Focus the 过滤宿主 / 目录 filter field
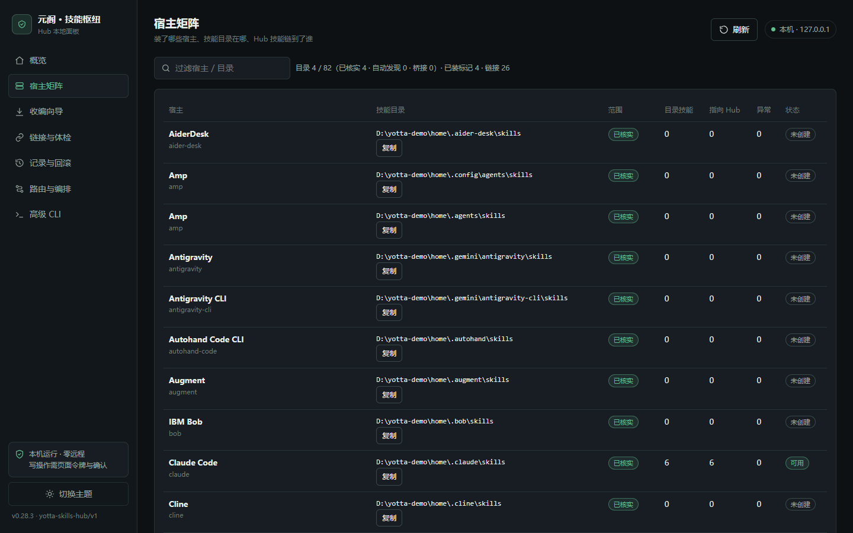853x533 pixels. pyautogui.click(x=222, y=68)
